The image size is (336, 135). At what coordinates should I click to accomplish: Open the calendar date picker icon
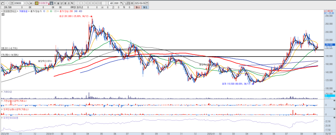(147, 3)
